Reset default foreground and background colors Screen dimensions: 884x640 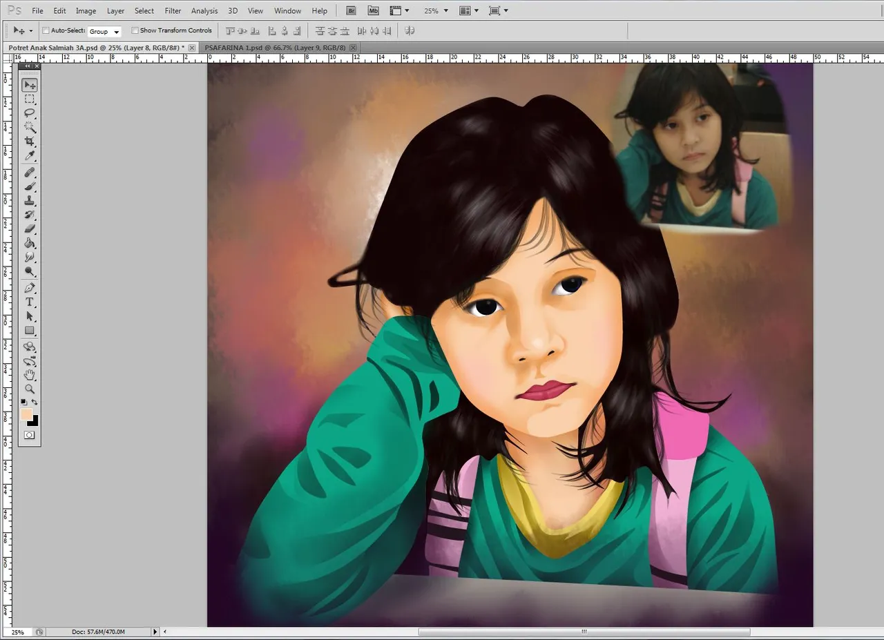point(24,402)
